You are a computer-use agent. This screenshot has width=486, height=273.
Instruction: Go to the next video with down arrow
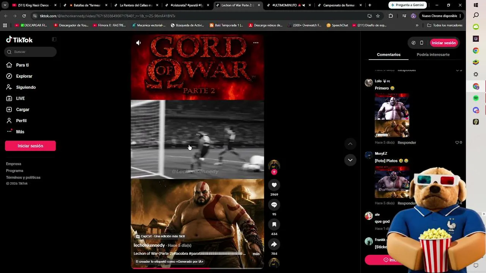click(350, 160)
